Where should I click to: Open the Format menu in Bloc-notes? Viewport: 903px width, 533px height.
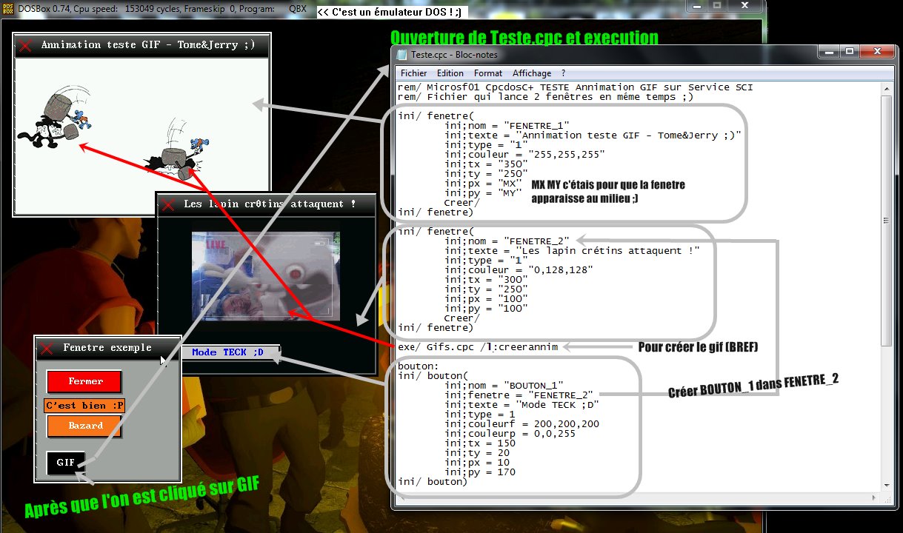click(487, 73)
